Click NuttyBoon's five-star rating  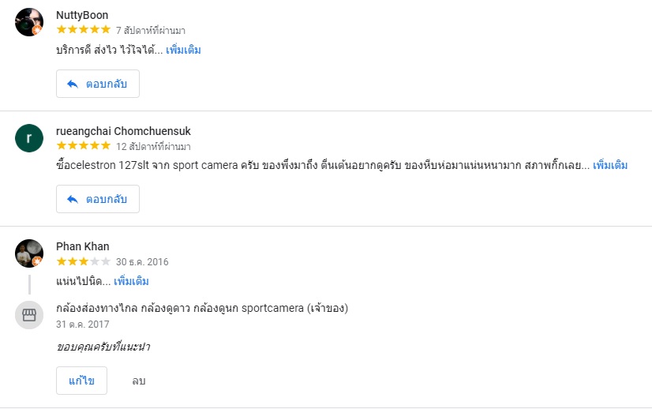pos(83,31)
